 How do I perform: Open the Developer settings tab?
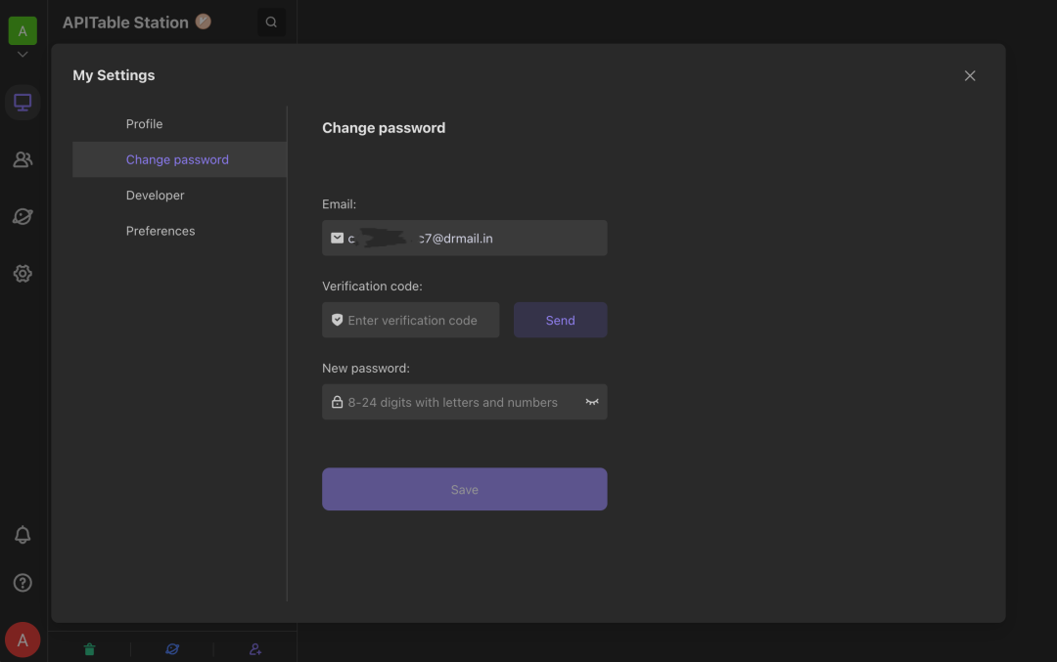179,196
